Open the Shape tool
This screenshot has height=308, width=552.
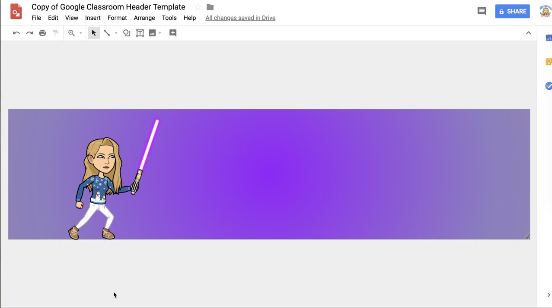point(127,33)
